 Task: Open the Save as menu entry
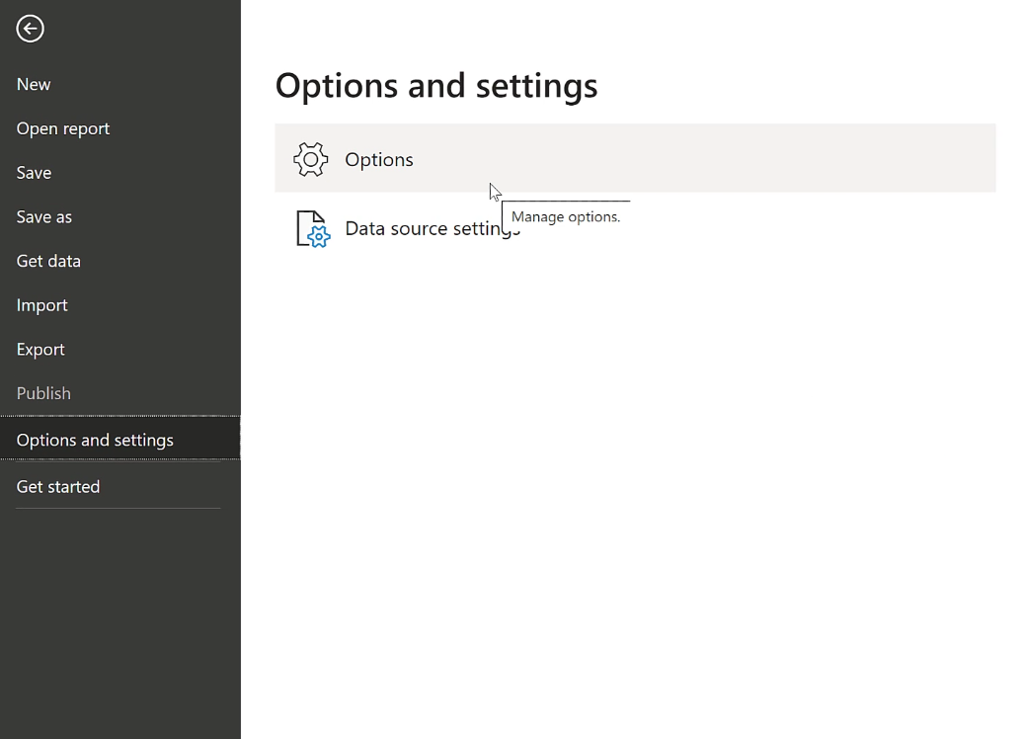coord(43,217)
